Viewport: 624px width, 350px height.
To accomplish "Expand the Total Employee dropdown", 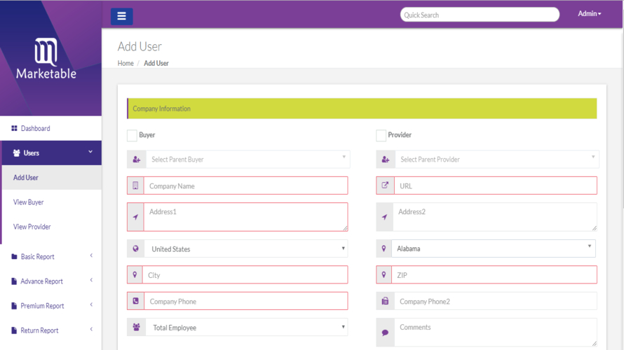I will point(246,327).
